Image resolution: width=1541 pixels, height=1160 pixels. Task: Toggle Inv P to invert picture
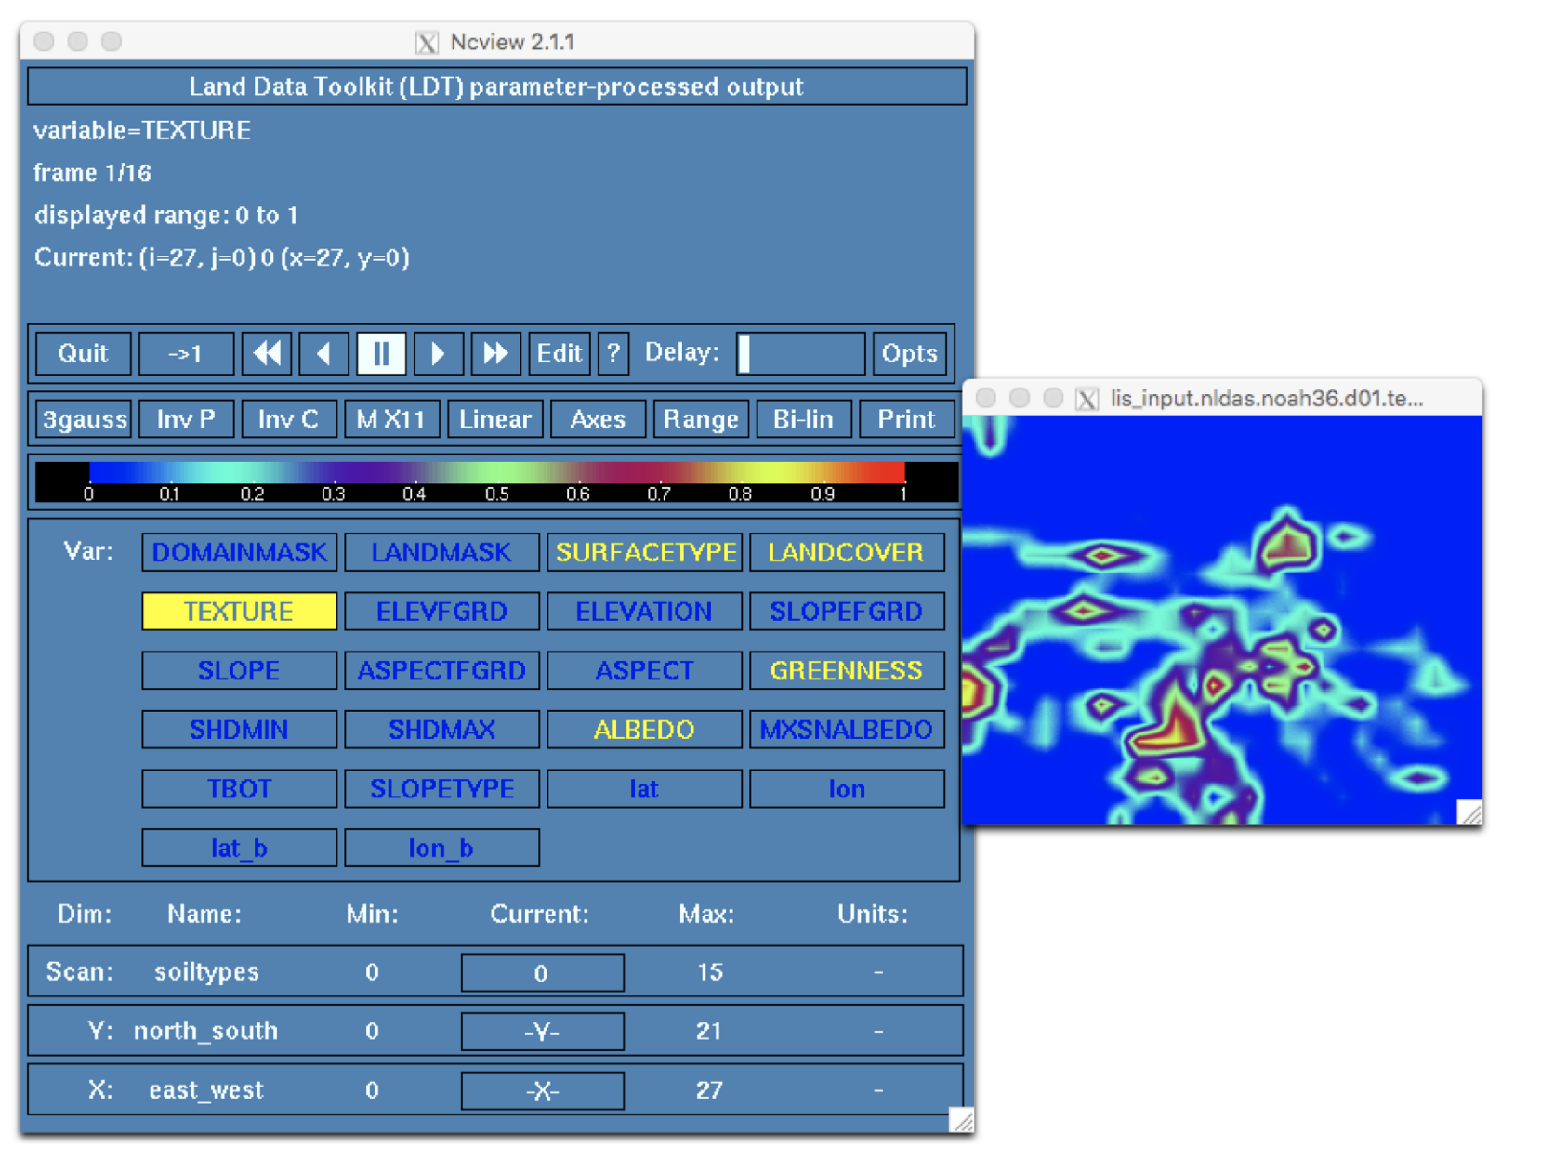[x=186, y=419]
